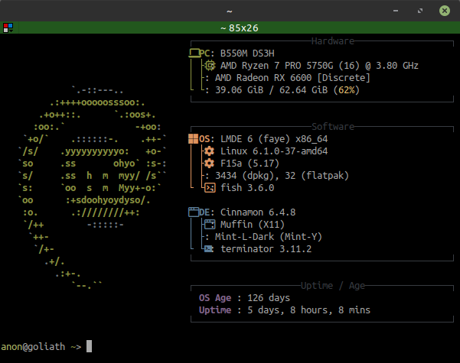Viewport: 460px width, 363px height.
Task: Click the "Uptime / Age" section heading
Action: click(333, 285)
